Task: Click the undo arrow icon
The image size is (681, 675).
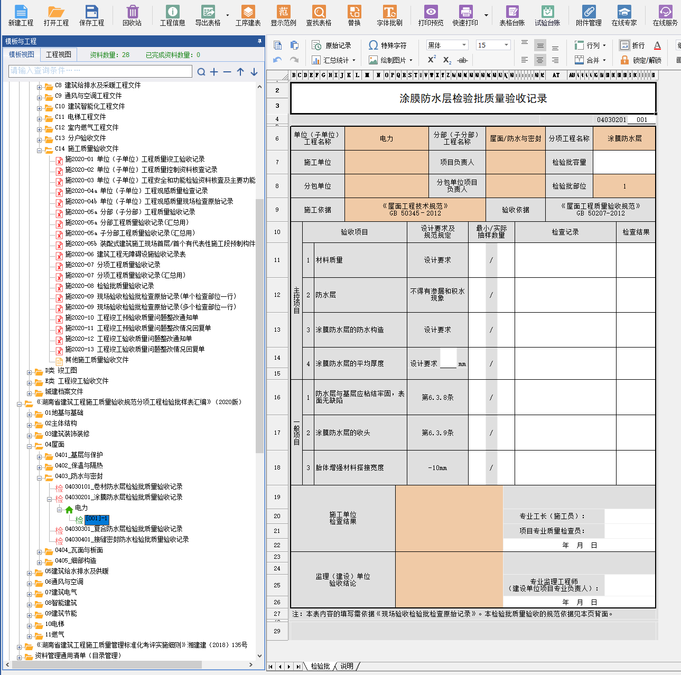Action: [277, 60]
